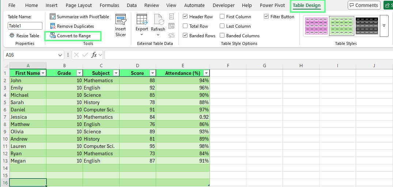393x187 pixels.
Task: Open the Review tab
Action: click(152, 5)
